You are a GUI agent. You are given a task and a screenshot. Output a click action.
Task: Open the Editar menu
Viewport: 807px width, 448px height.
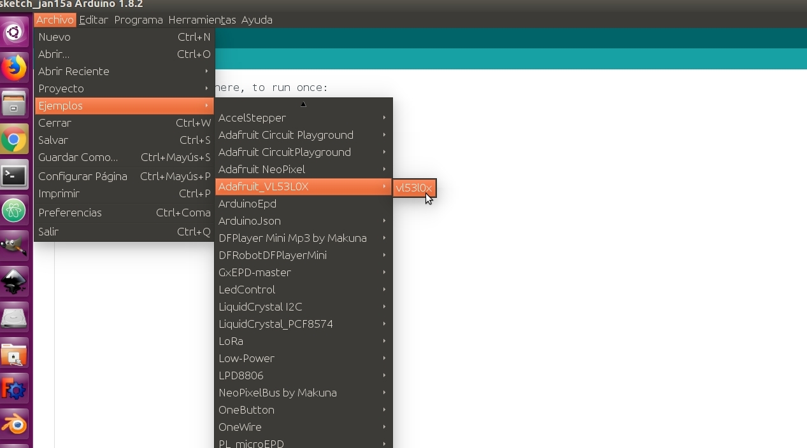click(94, 20)
